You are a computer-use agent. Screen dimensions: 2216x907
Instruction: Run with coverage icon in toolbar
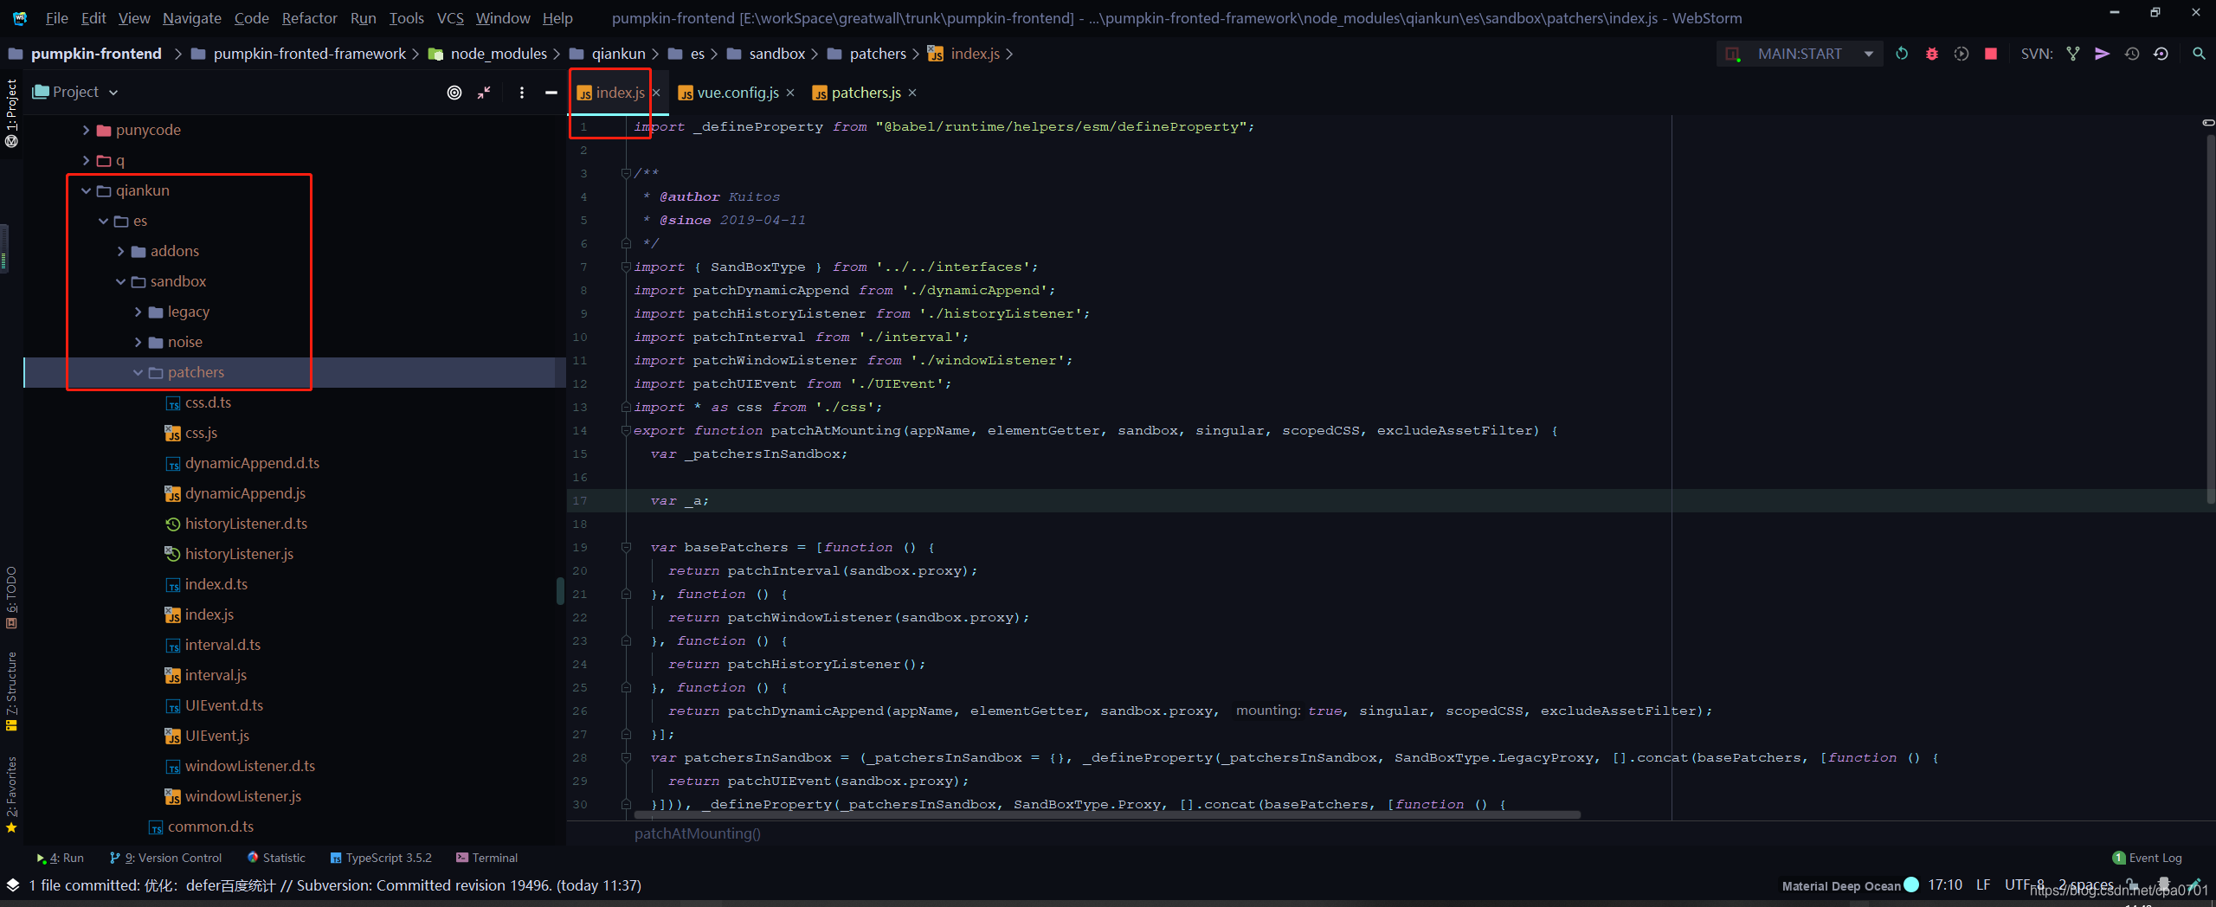pos(1962,54)
